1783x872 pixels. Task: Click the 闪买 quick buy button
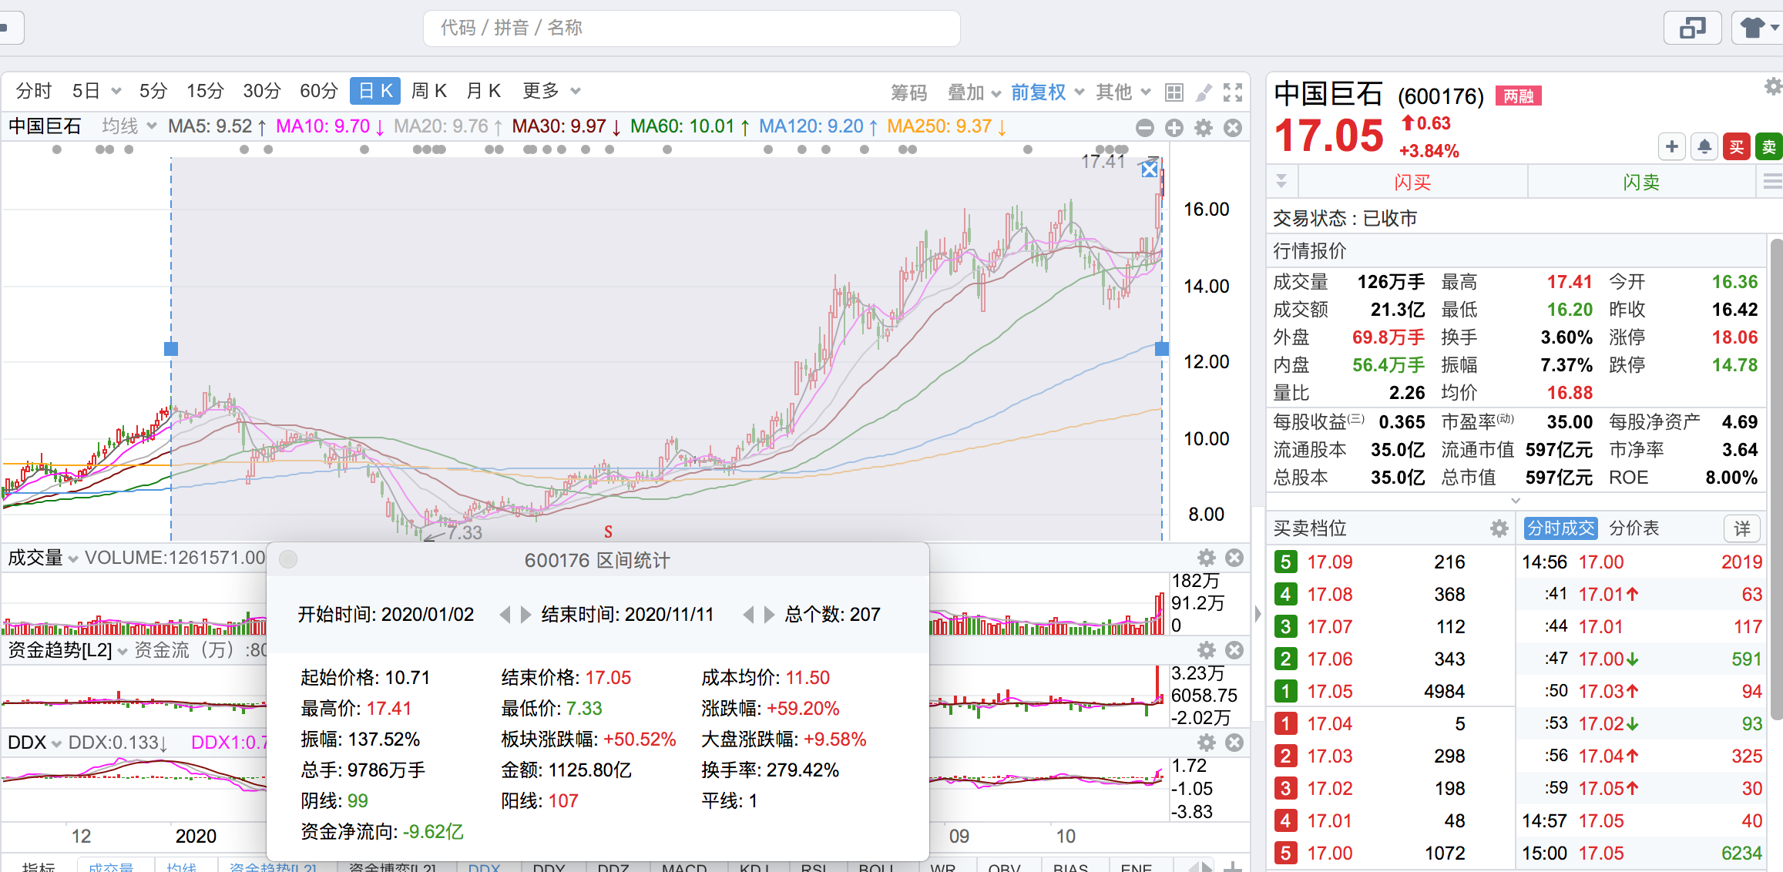pos(1412,183)
